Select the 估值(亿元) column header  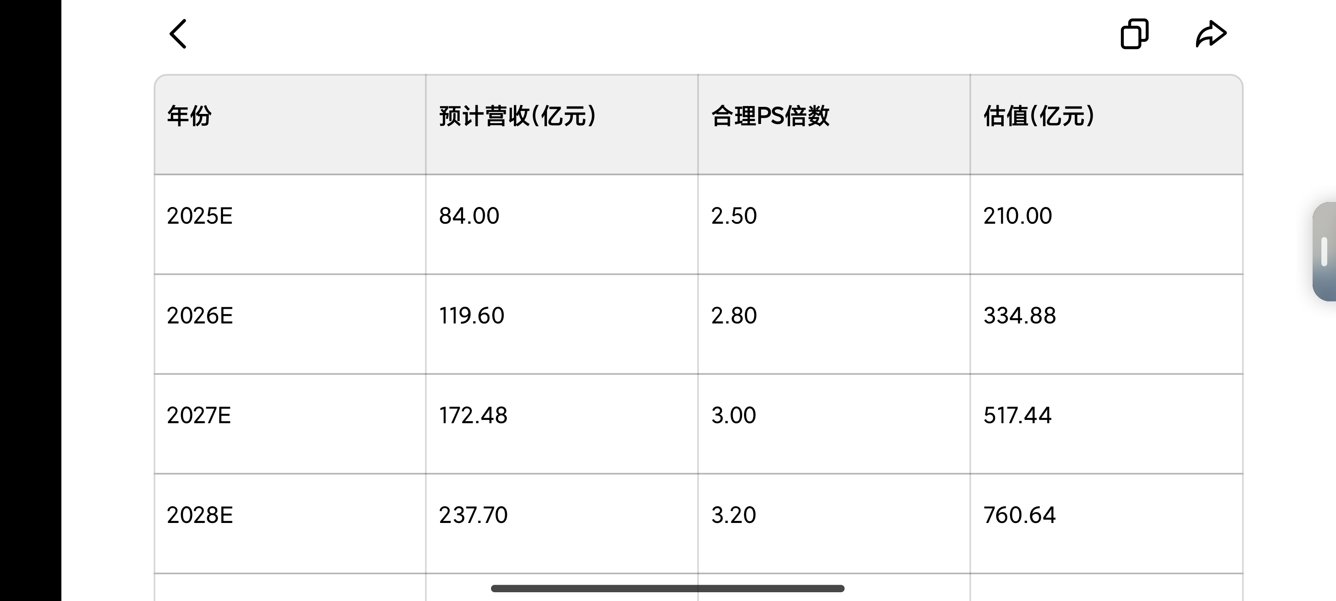point(1106,124)
